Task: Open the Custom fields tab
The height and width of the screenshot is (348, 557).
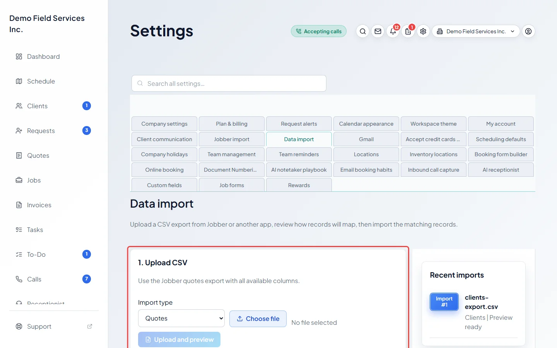Action: [164, 185]
